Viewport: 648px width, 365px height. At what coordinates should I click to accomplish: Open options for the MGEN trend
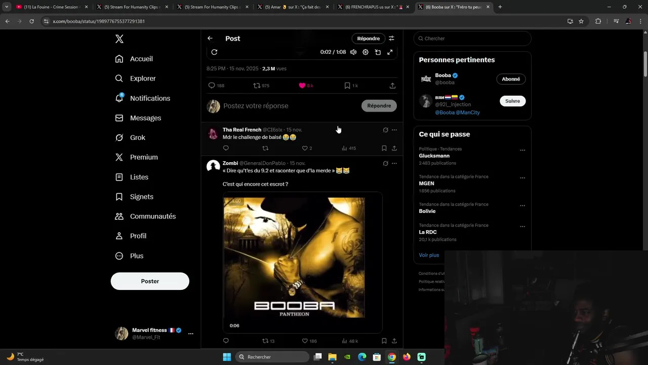(x=522, y=178)
